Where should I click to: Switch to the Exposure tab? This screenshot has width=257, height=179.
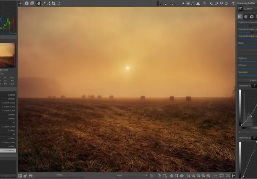pos(240,16)
